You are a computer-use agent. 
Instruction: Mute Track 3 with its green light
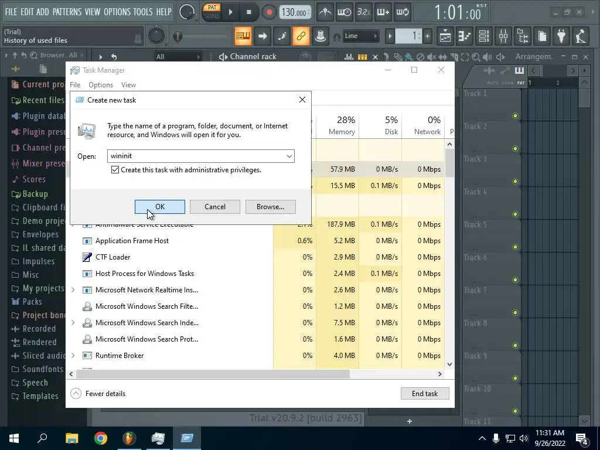coord(515,182)
